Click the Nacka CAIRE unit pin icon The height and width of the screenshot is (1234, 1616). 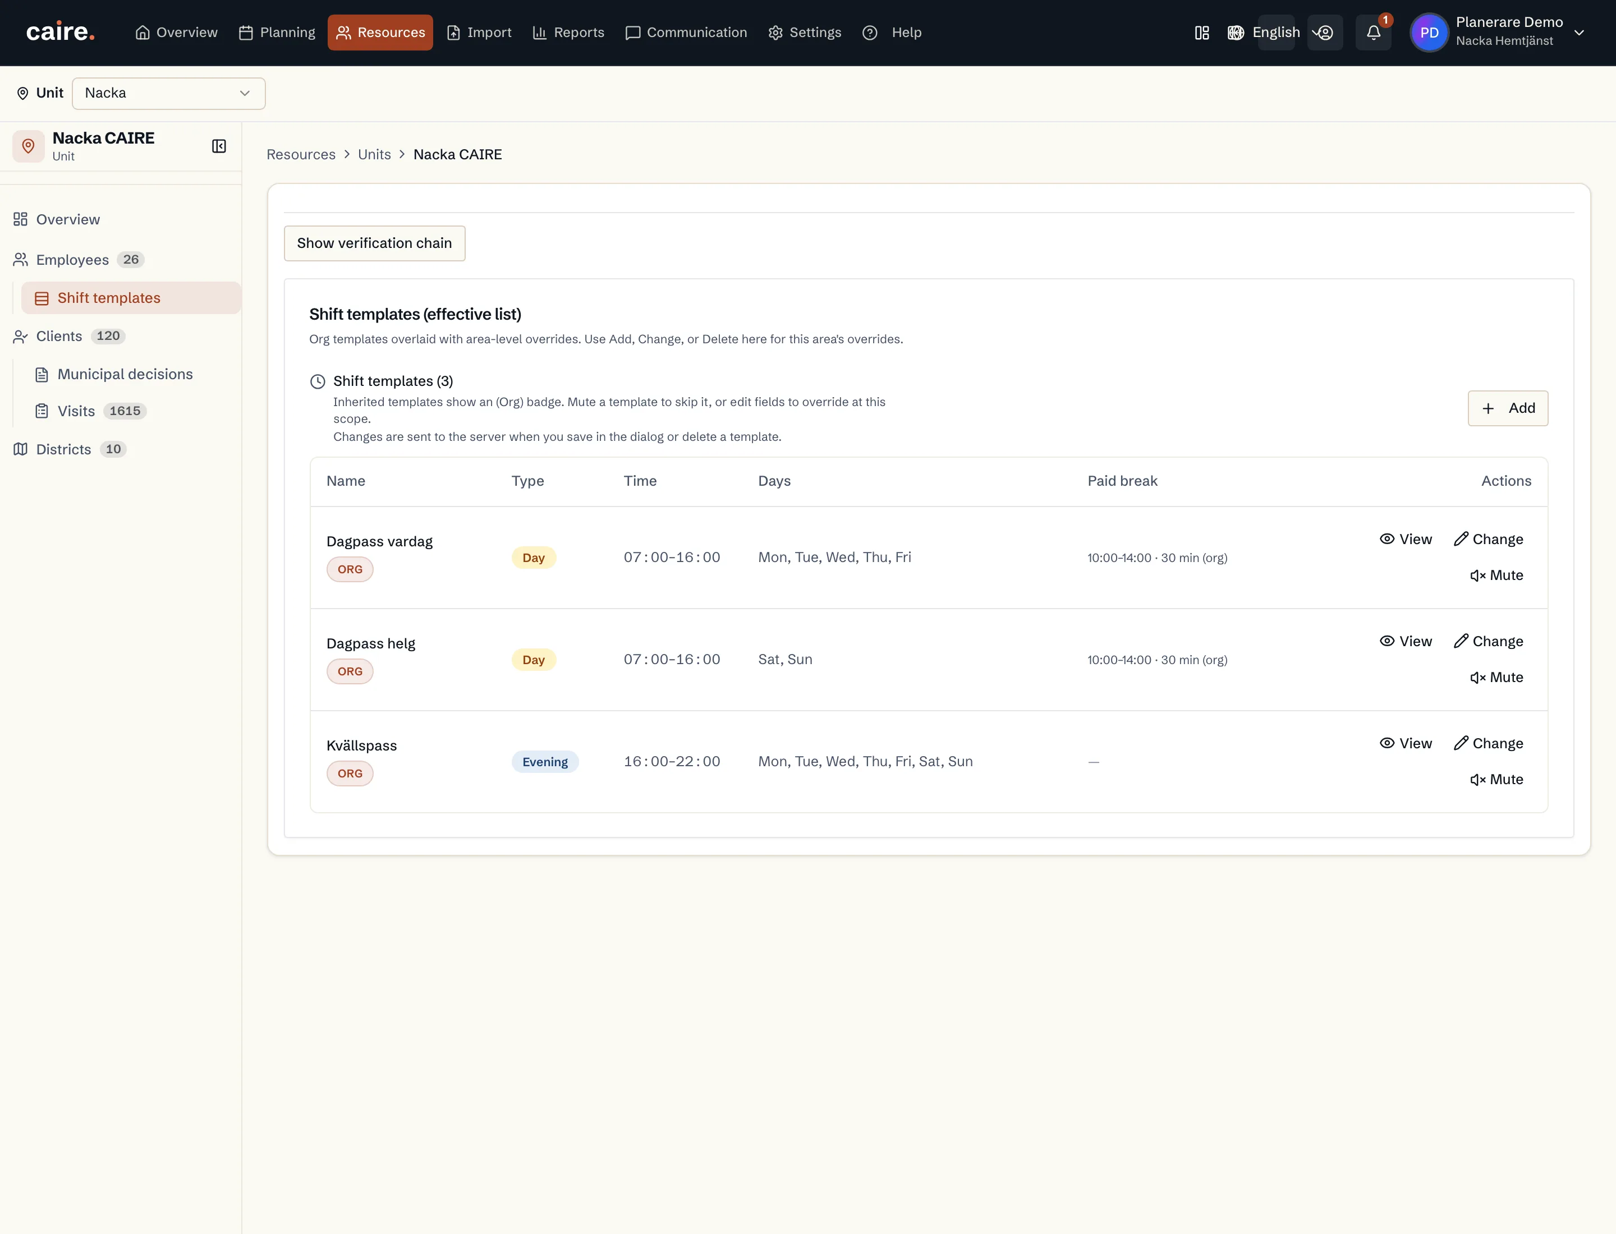coord(29,146)
